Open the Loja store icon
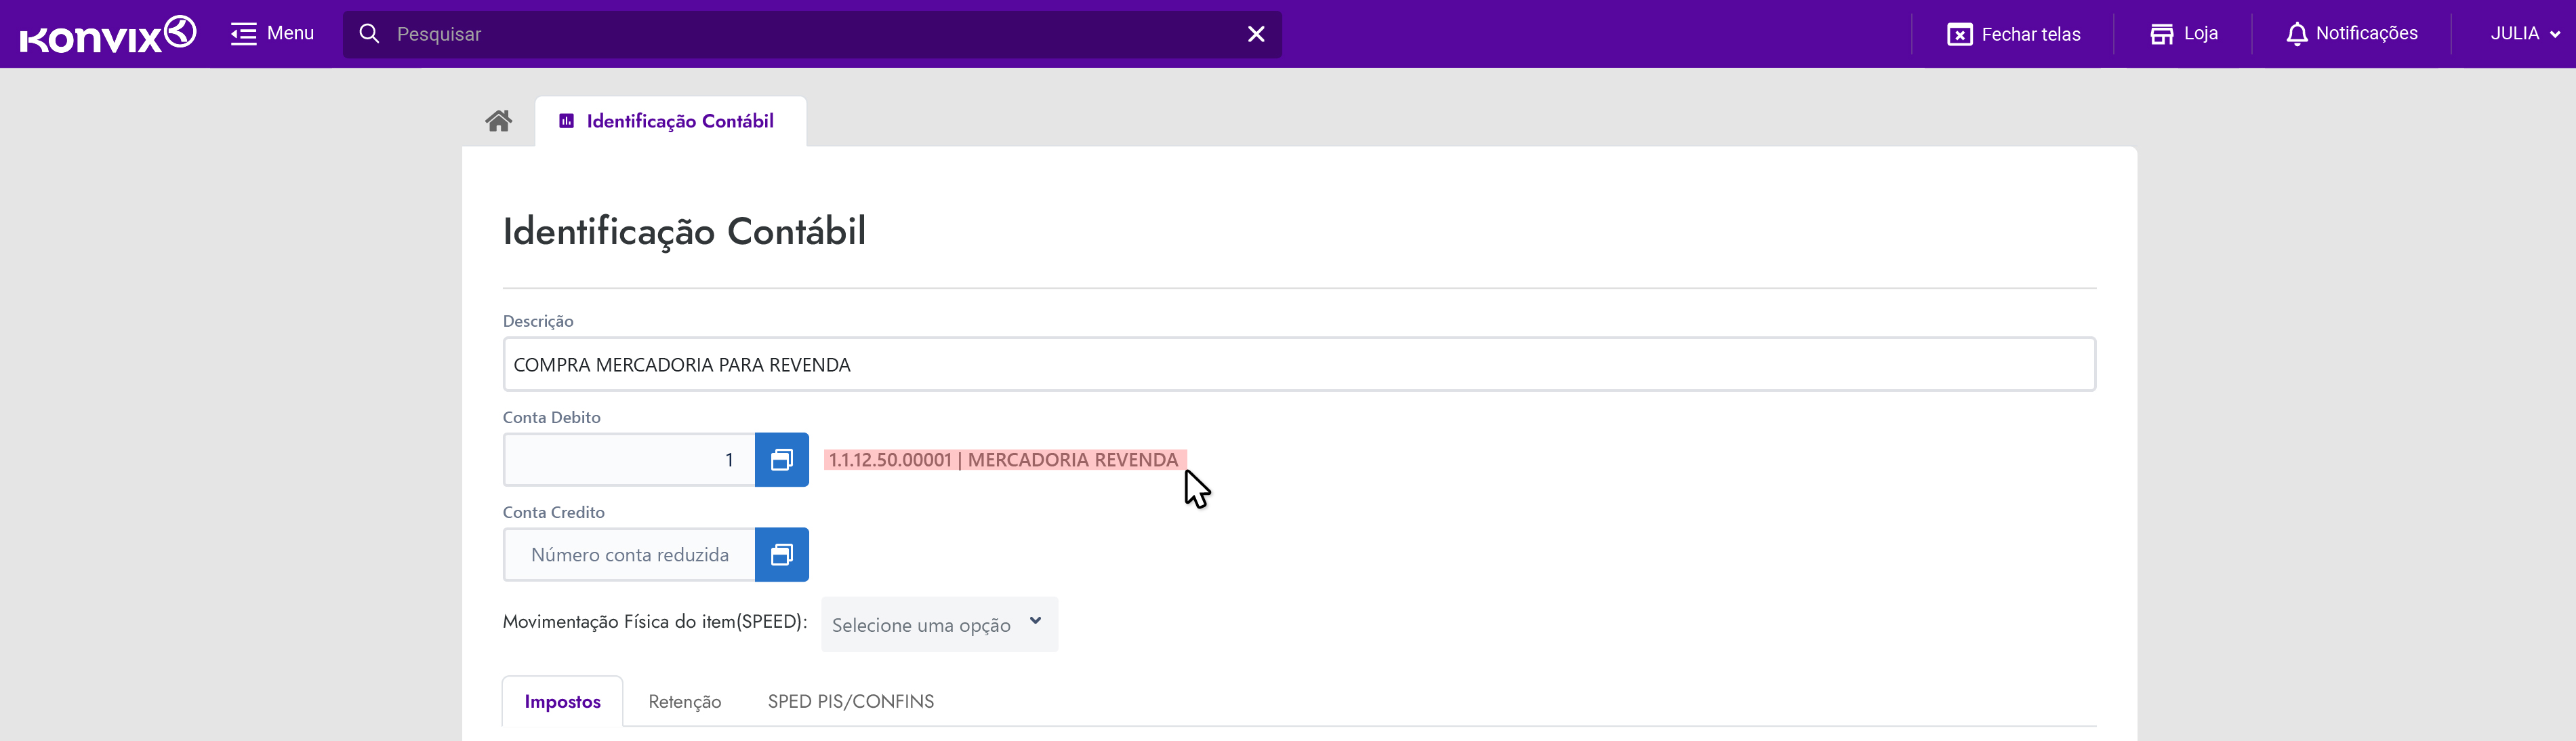The image size is (2576, 741). coord(2161,34)
